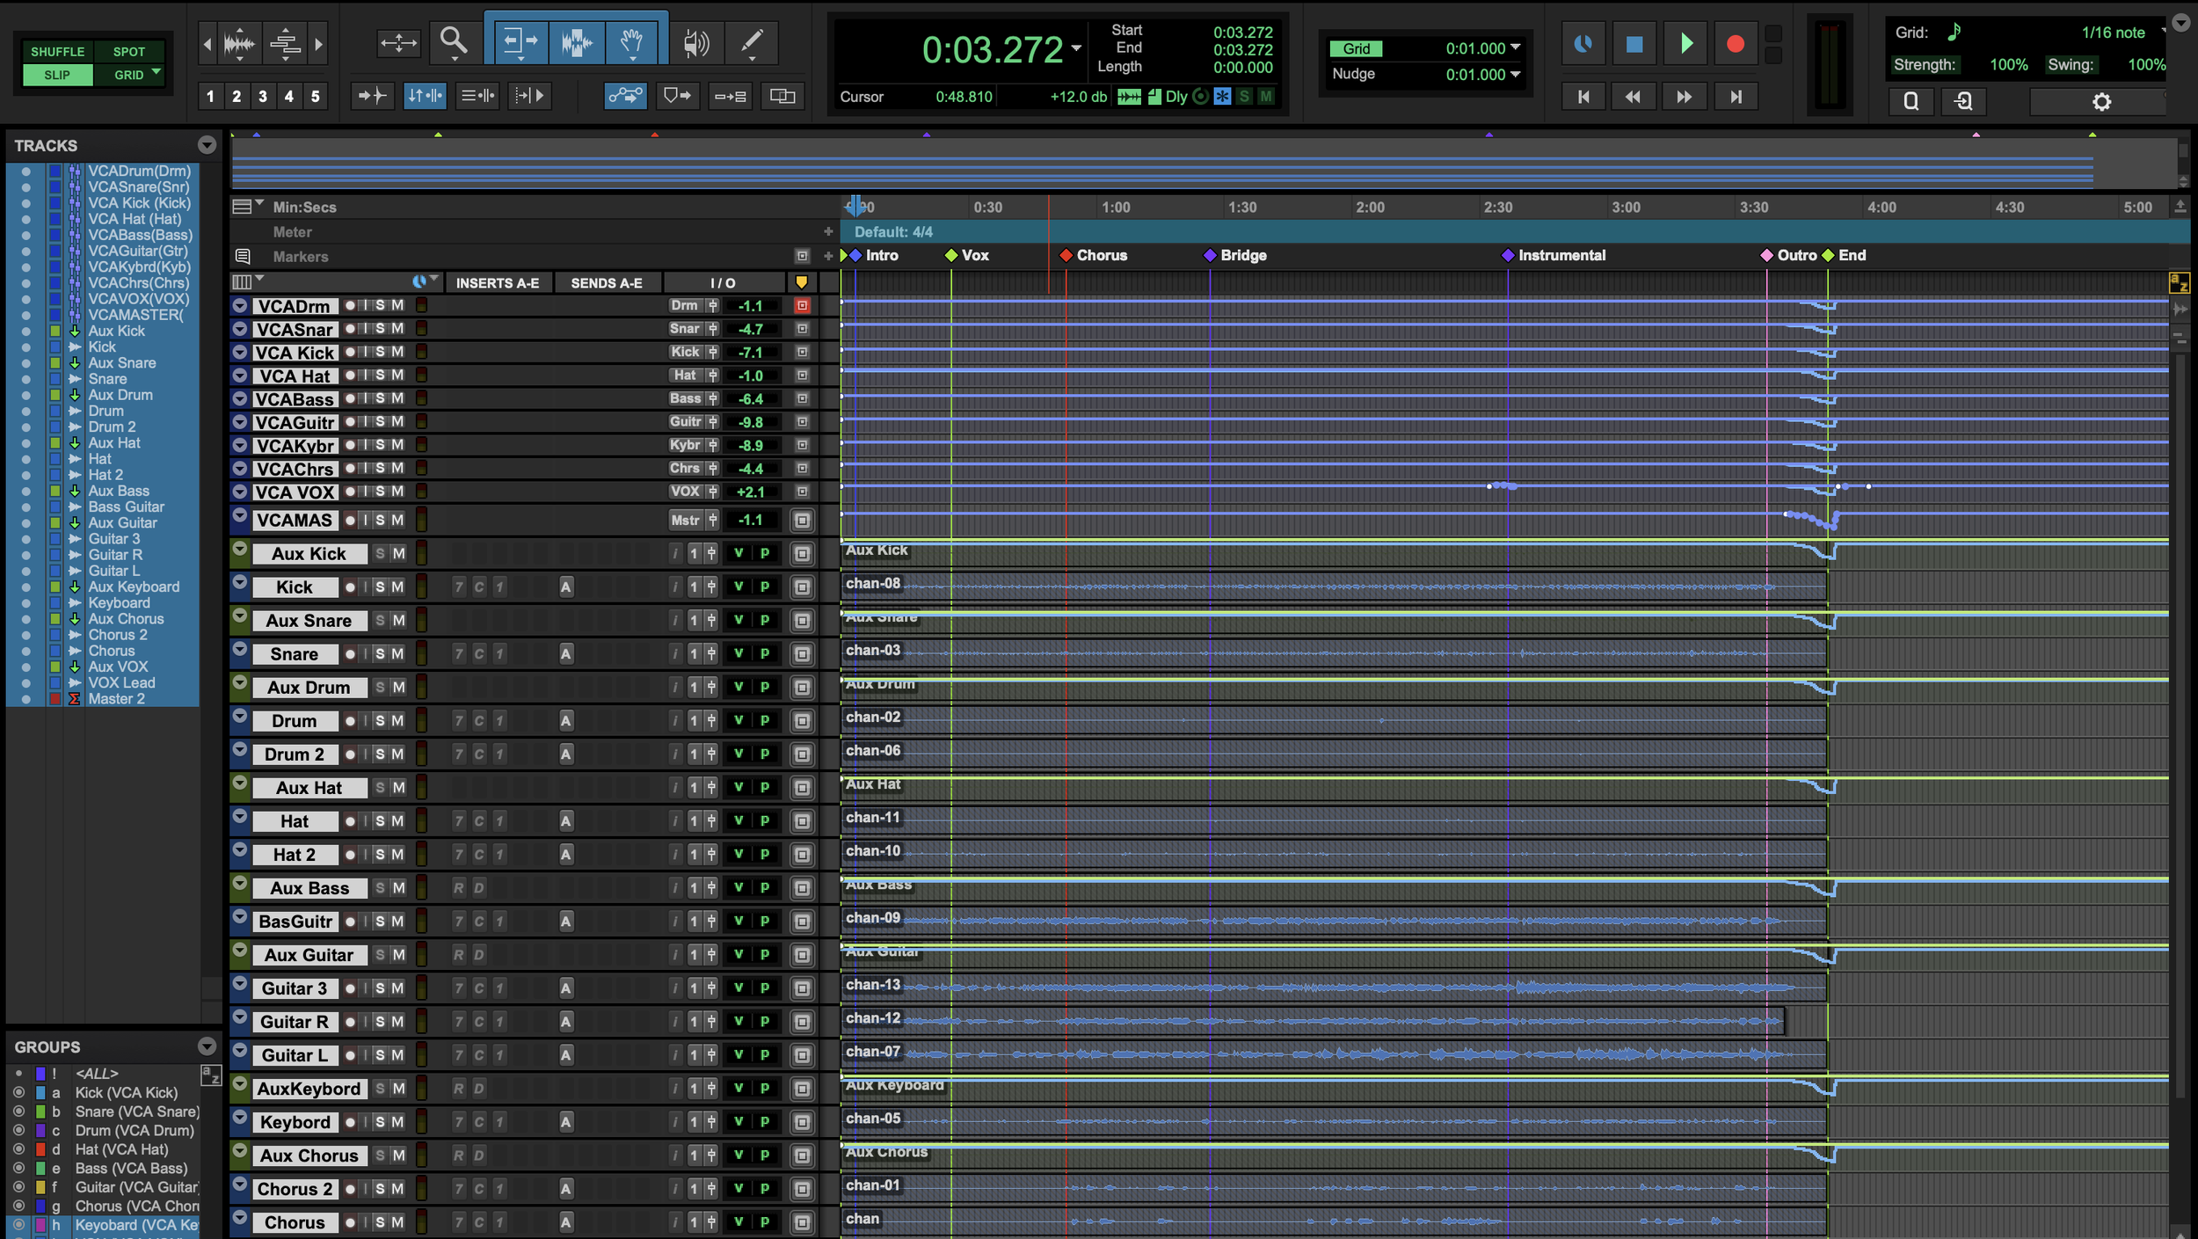Click the eighth-note grid value icon
2198x1239 pixels.
(x=1954, y=33)
